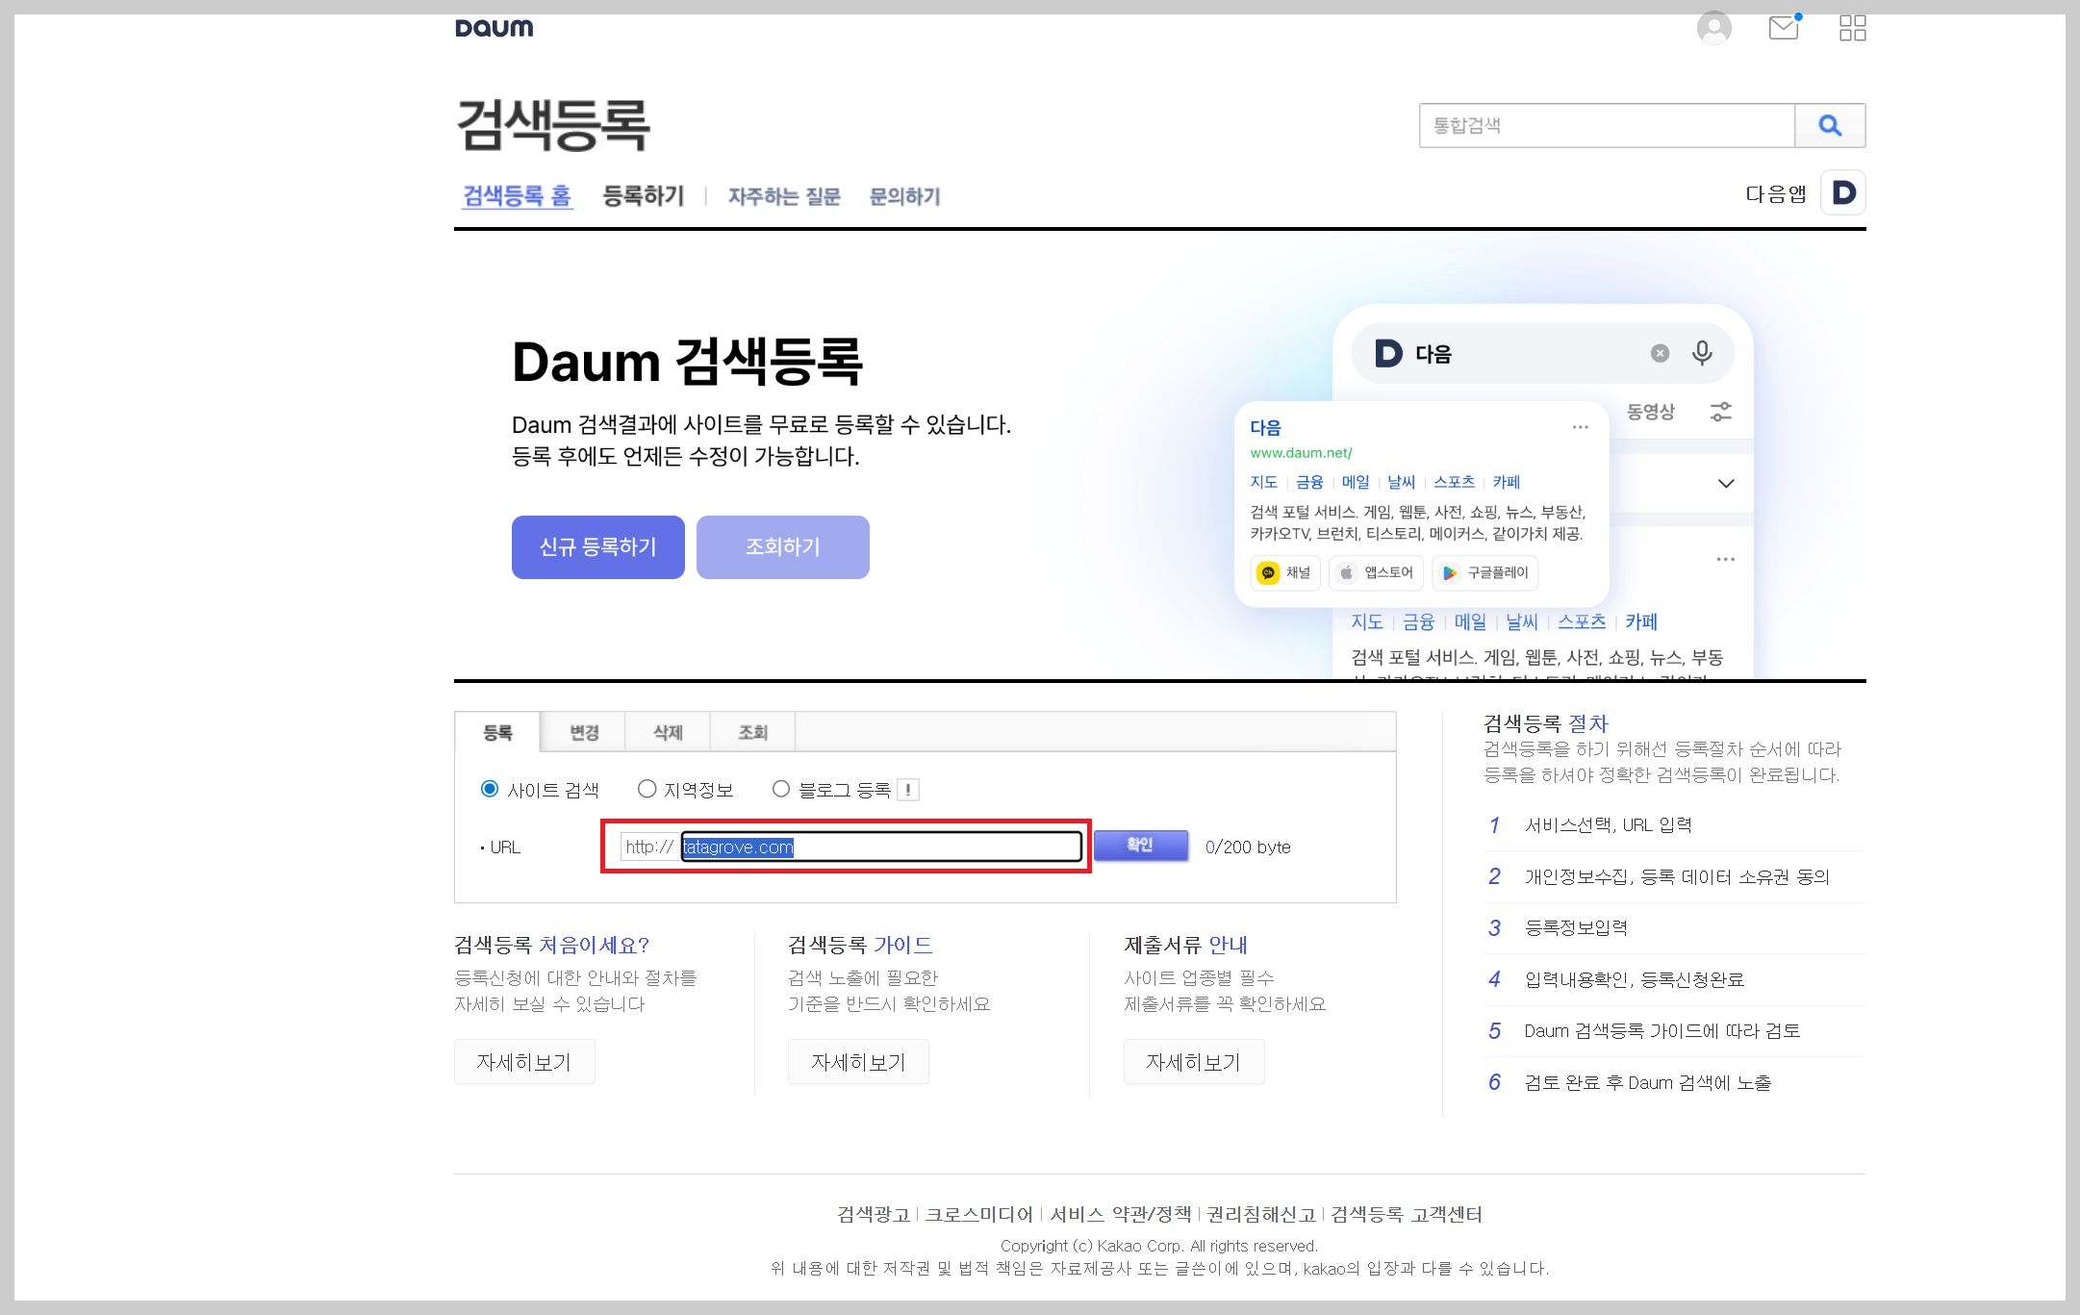This screenshot has width=2080, height=1315.
Task: Click the 통합검색 search input field
Action: click(x=1606, y=125)
